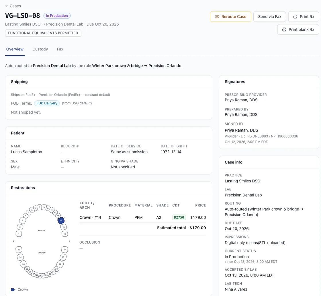The image size is (321, 296).
Task: Click the In Production status badge
Action: 57,16
